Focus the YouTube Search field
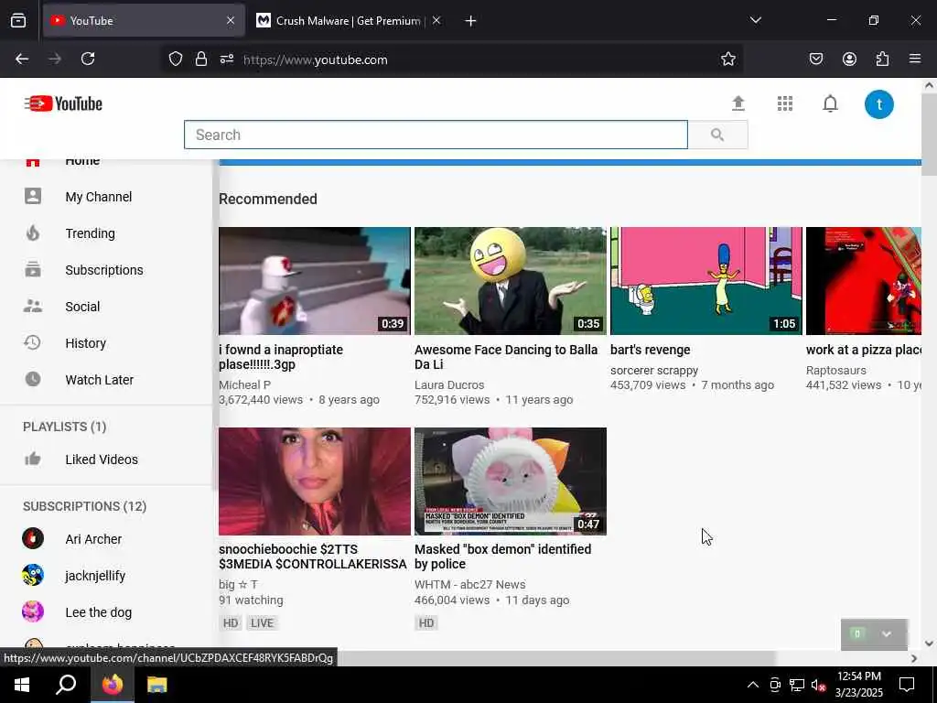This screenshot has width=937, height=703. 436,135
